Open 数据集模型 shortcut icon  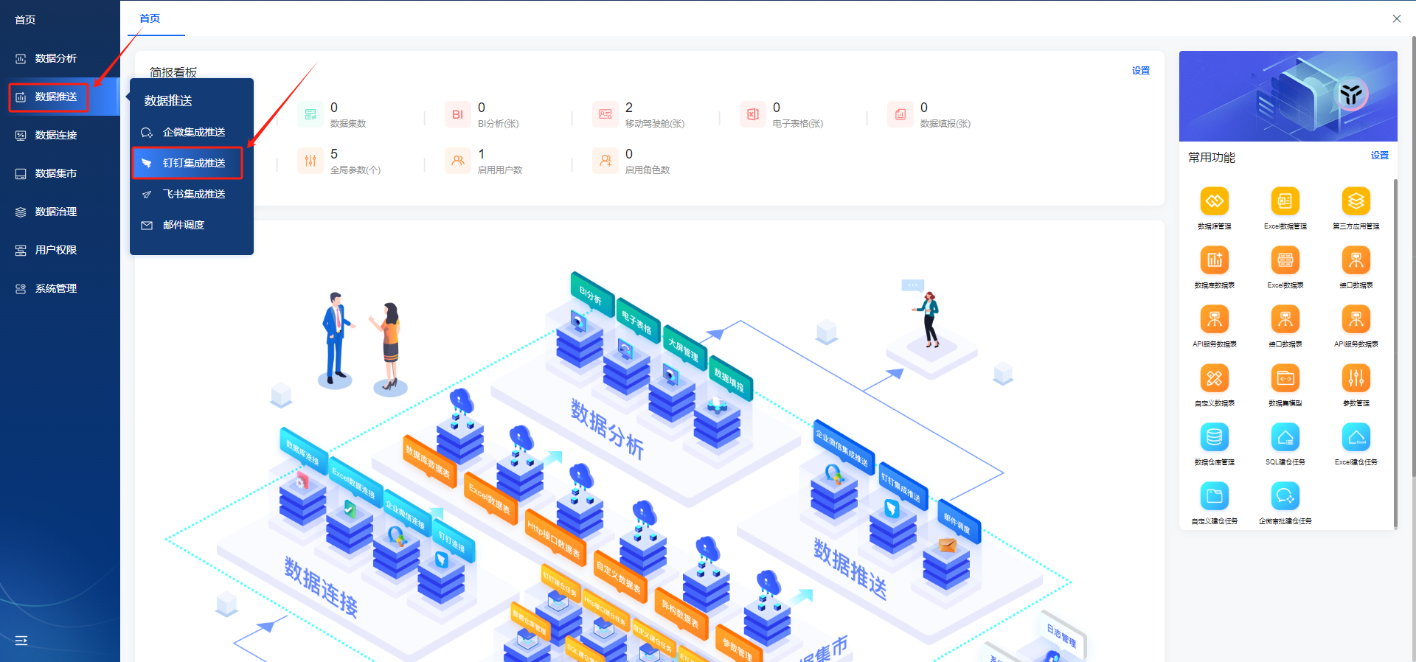pyautogui.click(x=1285, y=378)
